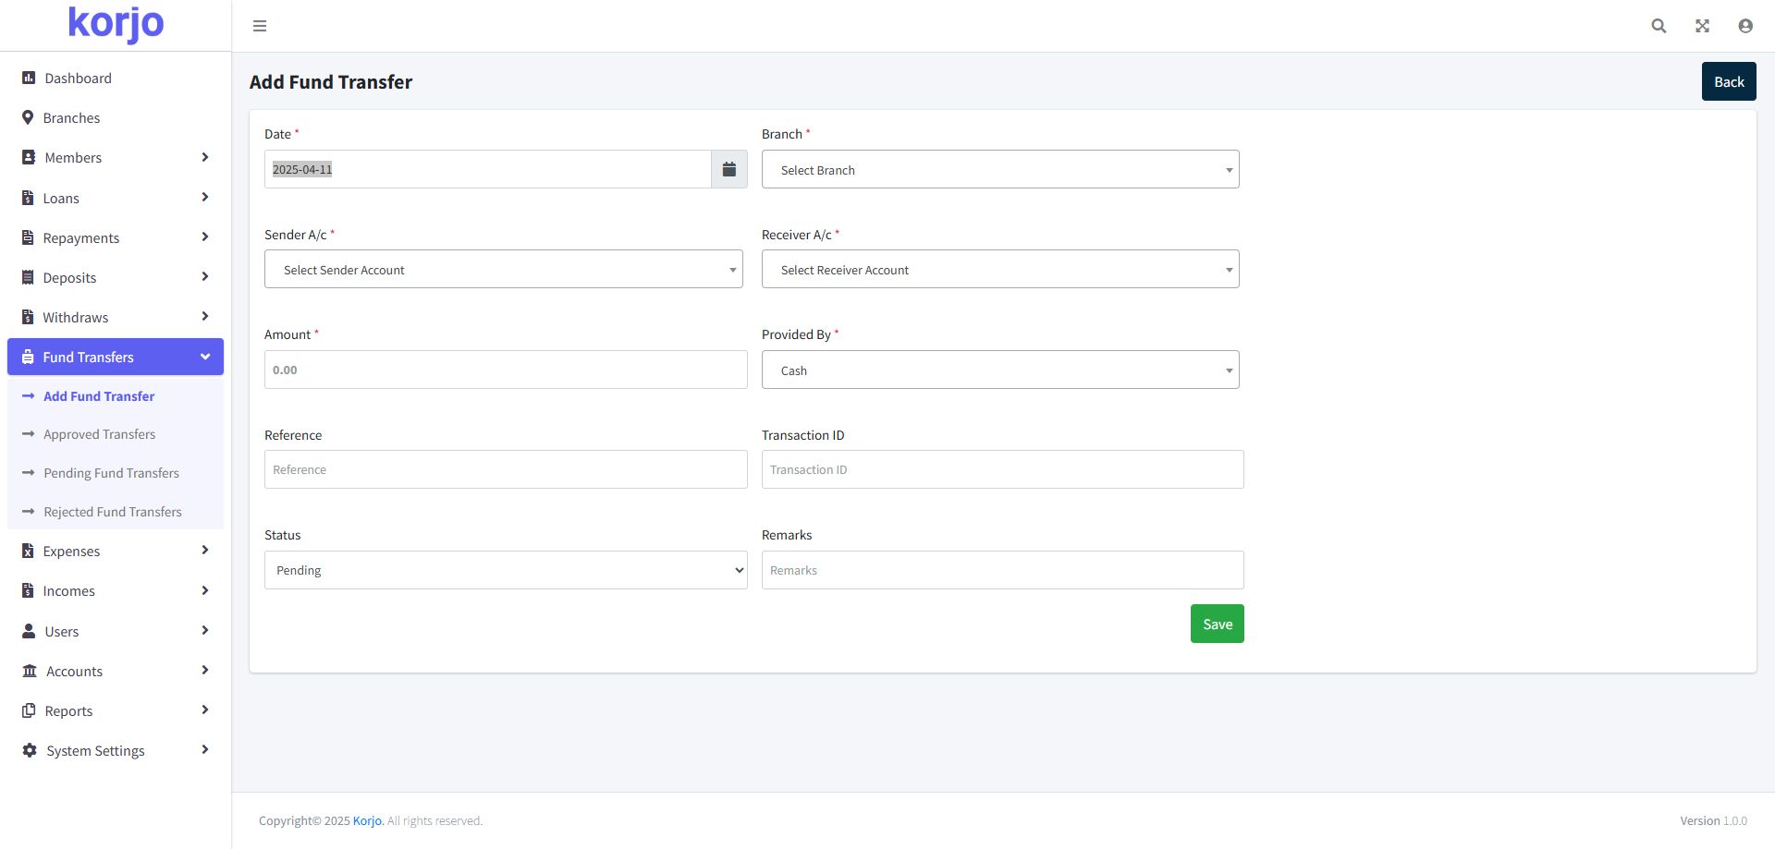1775x849 pixels.
Task: Open the user profile icon
Action: pos(1745,26)
